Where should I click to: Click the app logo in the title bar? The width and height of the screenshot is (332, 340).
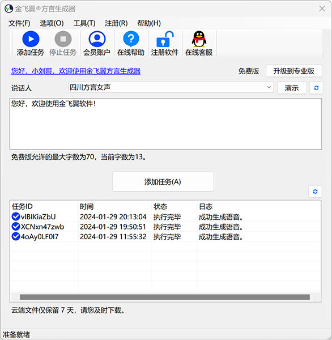tap(8, 9)
